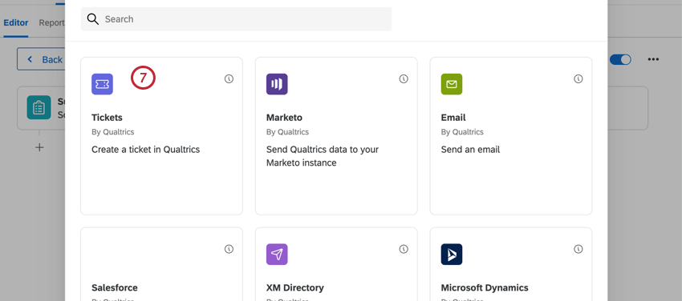Switch to the Editor tab
Viewport: 682px width, 301px height.
[x=16, y=23]
